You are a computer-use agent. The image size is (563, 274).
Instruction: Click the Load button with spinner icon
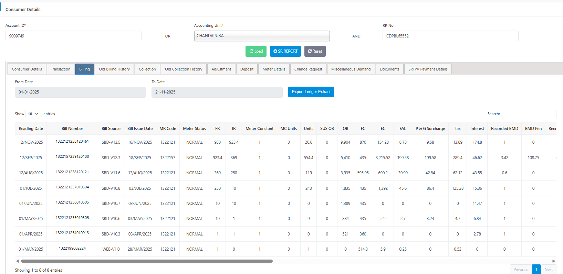point(256,51)
